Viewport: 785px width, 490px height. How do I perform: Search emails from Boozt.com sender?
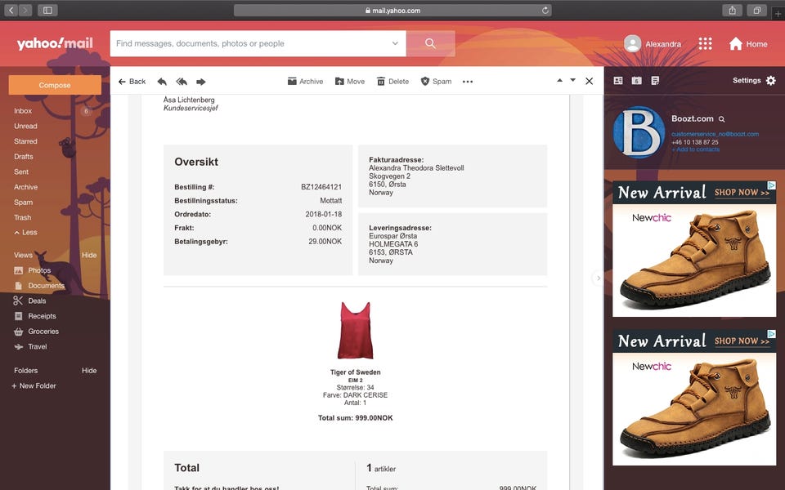tap(722, 119)
